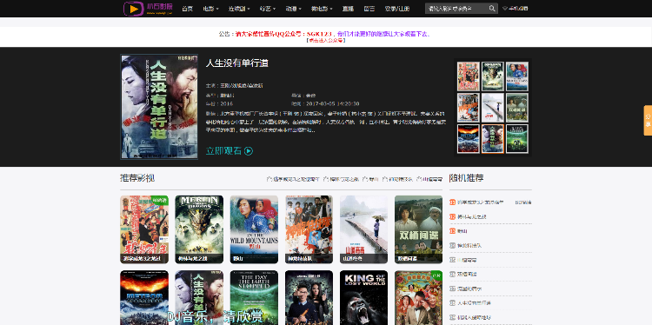Select the red collage thumbnail in the featured grid

(x=469, y=76)
